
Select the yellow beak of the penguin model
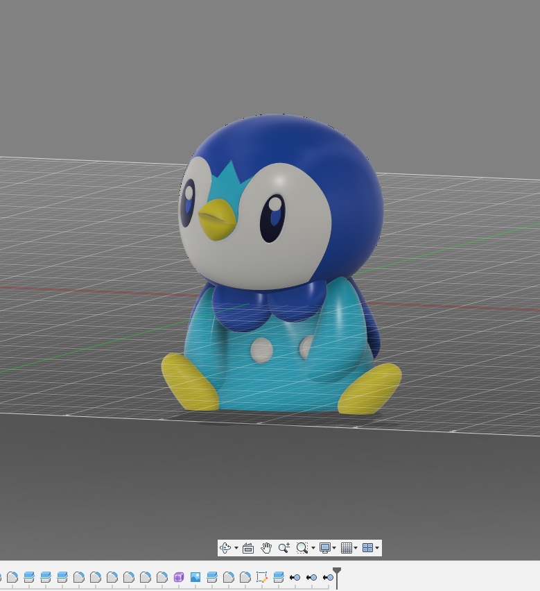coord(216,220)
